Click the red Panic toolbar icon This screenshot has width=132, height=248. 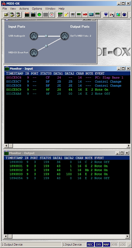[x=85, y=15]
